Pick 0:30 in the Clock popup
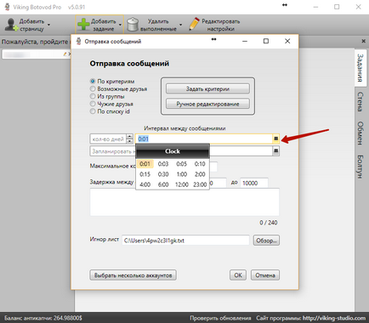This screenshot has height=323, width=369. pyautogui.click(x=163, y=174)
